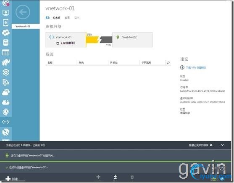
Task: Collapse the notifications panel chevron
Action: click(x=222, y=145)
